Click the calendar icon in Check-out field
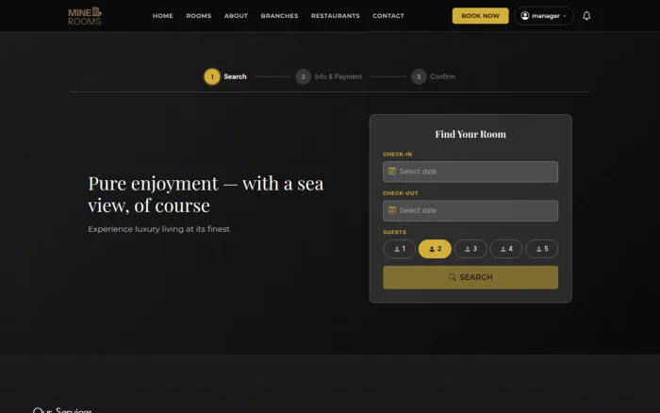 [x=392, y=210]
